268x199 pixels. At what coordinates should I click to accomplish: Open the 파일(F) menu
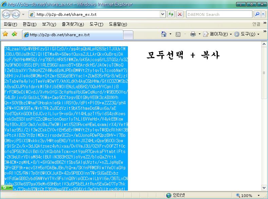11,24
